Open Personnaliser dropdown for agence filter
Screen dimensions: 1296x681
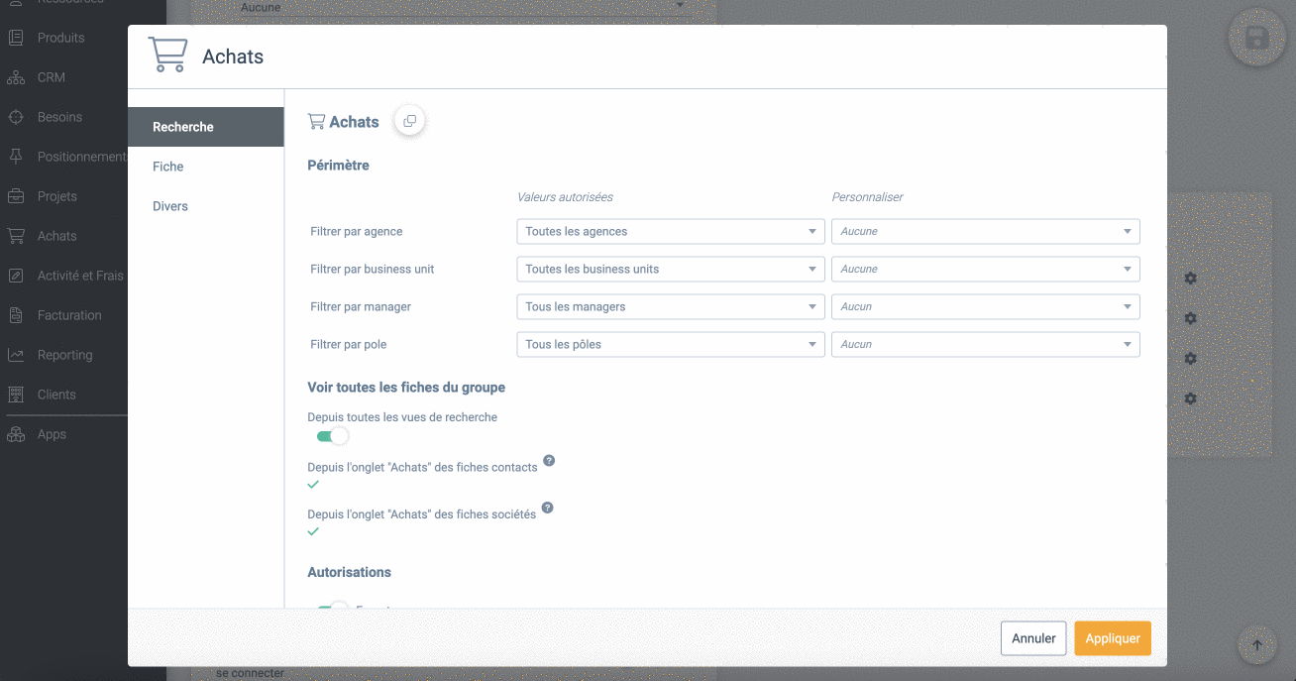click(x=986, y=231)
